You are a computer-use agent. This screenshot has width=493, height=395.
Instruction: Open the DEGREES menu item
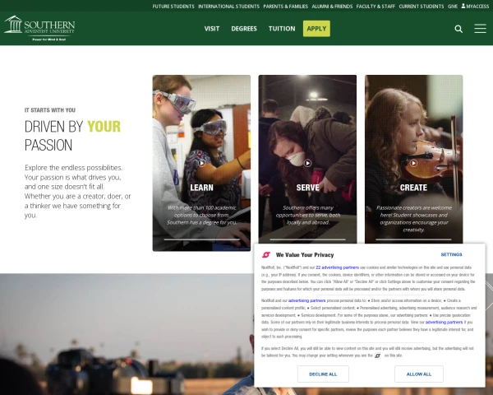(244, 29)
